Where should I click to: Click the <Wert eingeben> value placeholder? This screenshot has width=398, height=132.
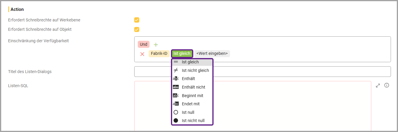[x=212, y=54]
